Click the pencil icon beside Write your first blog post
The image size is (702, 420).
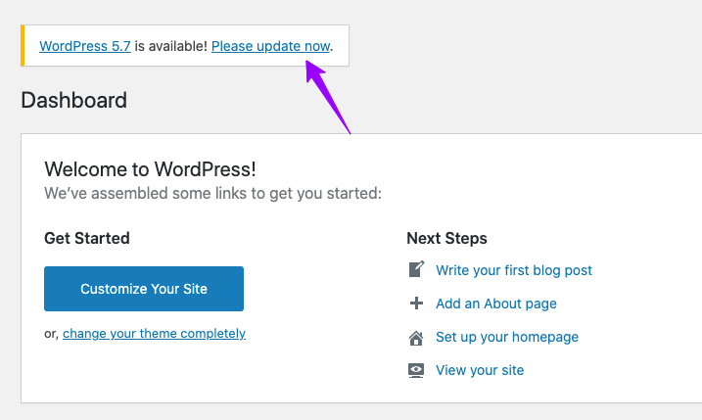(x=416, y=269)
